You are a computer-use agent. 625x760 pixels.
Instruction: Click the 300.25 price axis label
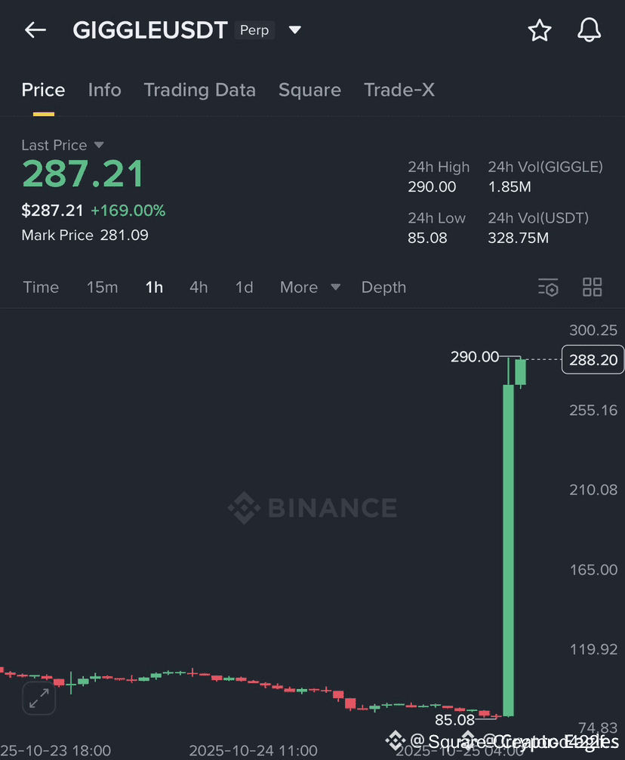tap(593, 330)
